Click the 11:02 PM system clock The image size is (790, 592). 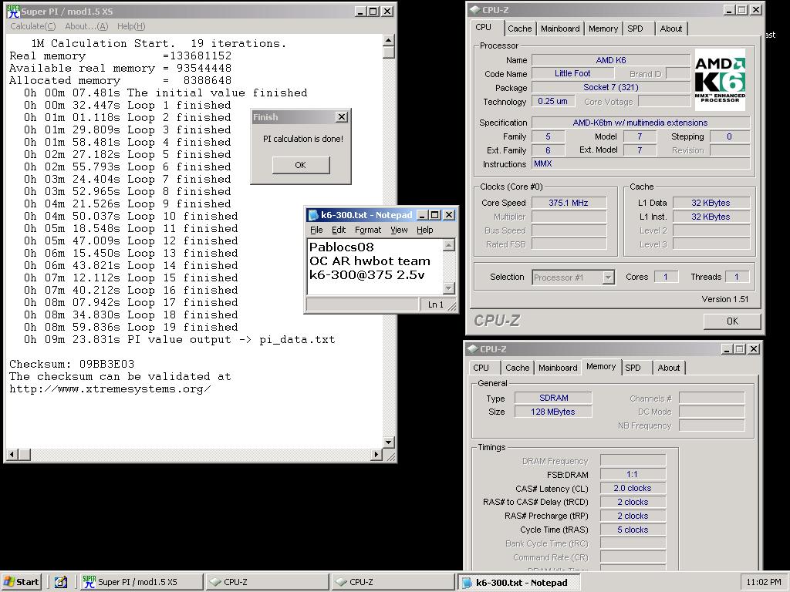tap(764, 582)
